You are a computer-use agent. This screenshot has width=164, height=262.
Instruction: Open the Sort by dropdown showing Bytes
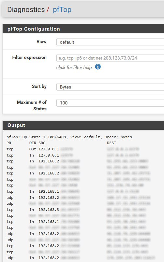pyautogui.click(x=110, y=87)
